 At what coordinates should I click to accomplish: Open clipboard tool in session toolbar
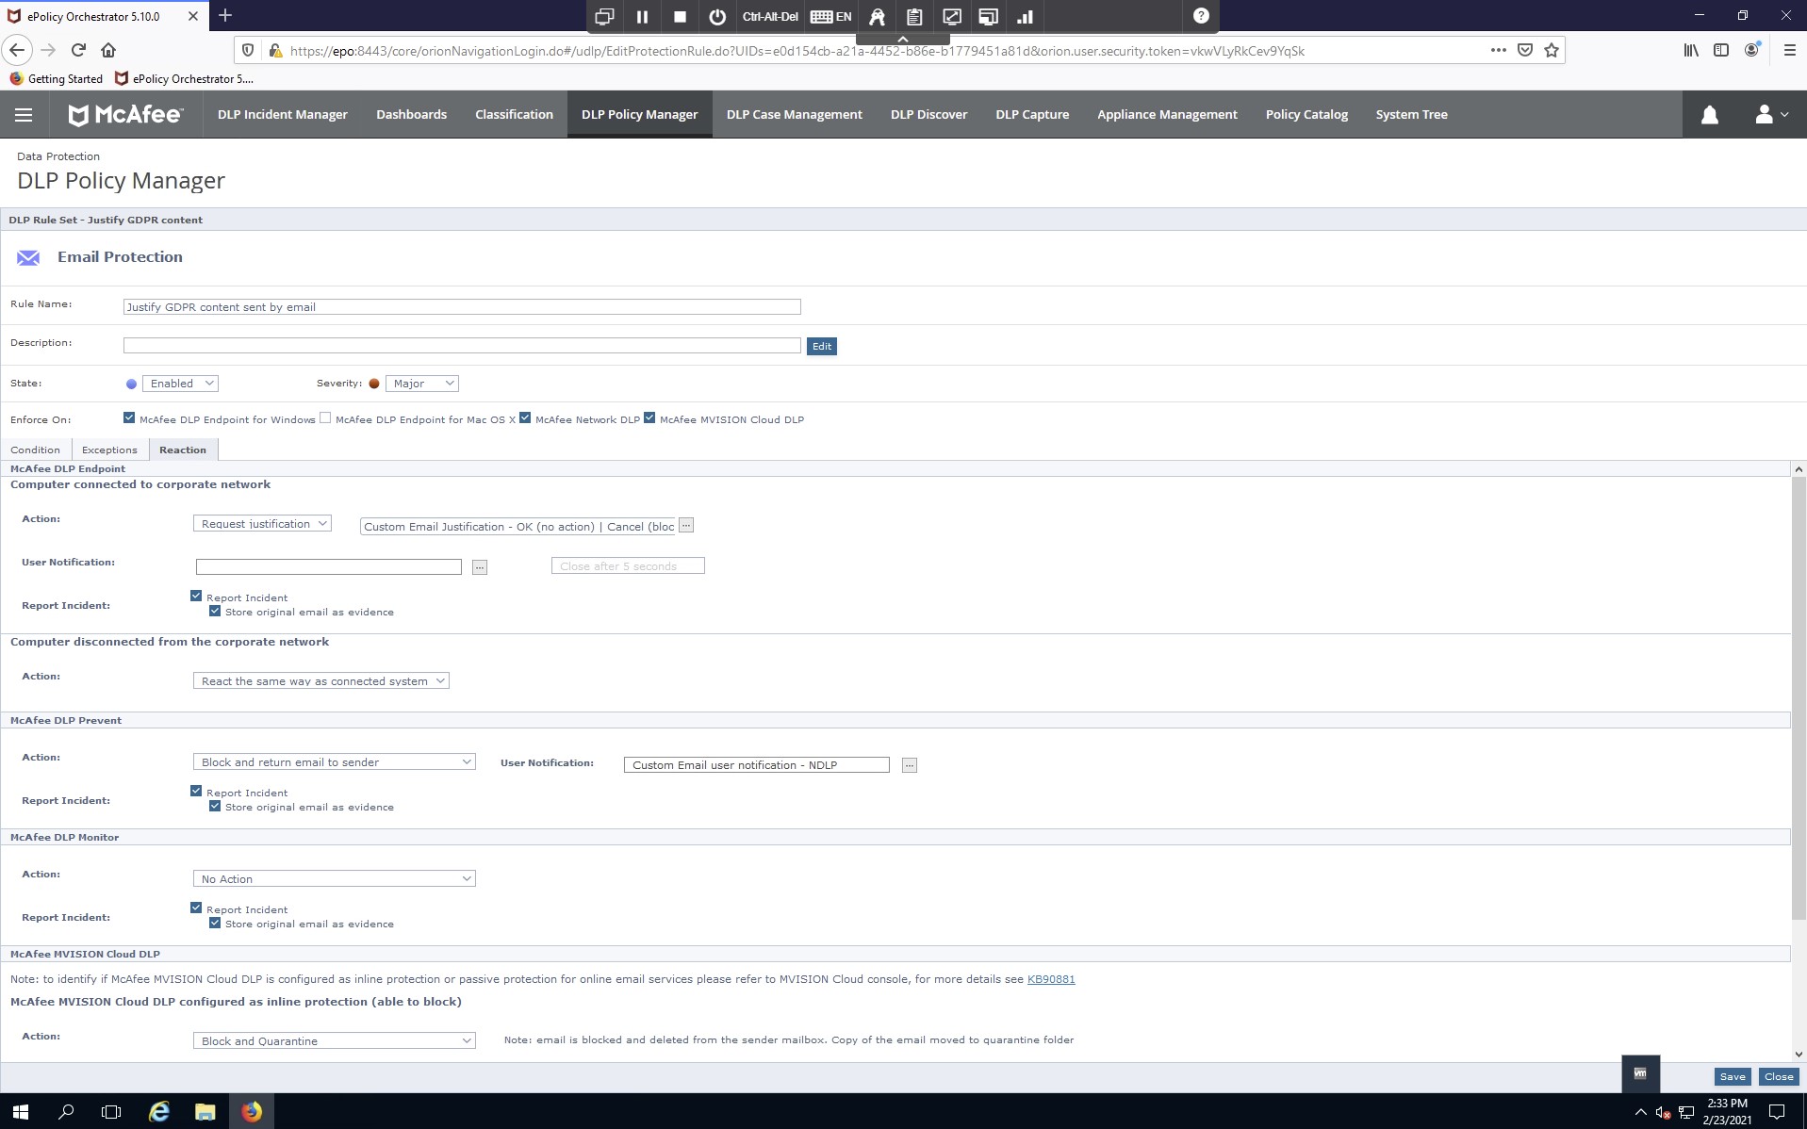pyautogui.click(x=914, y=17)
